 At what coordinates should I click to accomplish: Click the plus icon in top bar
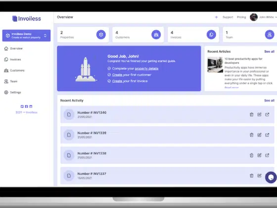(216, 17)
